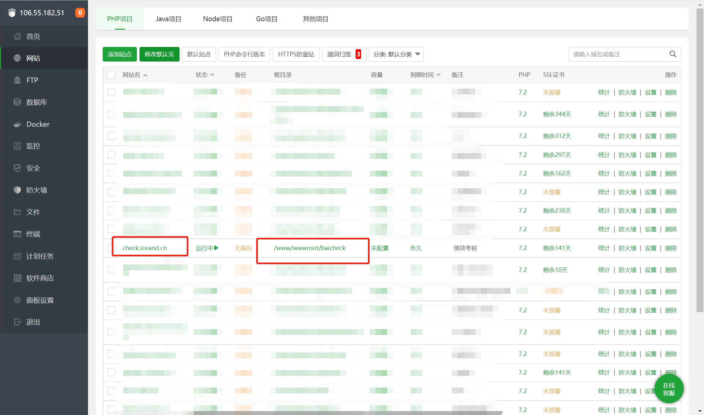Viewport: 704px width, 415px height.
Task: Click the search magnifier icon
Action: 673,54
